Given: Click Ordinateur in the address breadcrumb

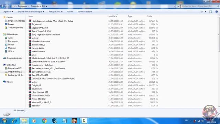Looking at the screenshot, I should pos(22,6).
